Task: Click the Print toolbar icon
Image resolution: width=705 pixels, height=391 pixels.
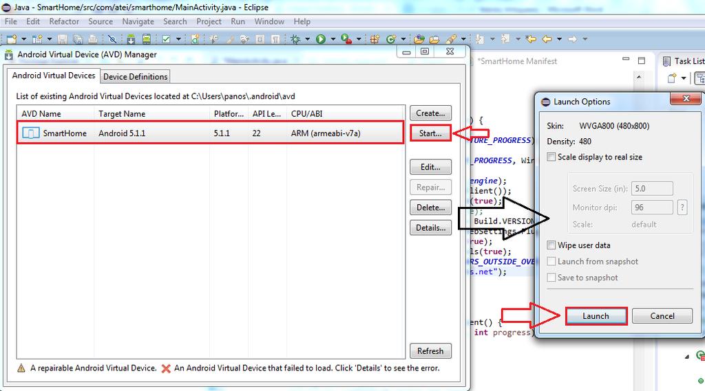Action: coord(93,39)
